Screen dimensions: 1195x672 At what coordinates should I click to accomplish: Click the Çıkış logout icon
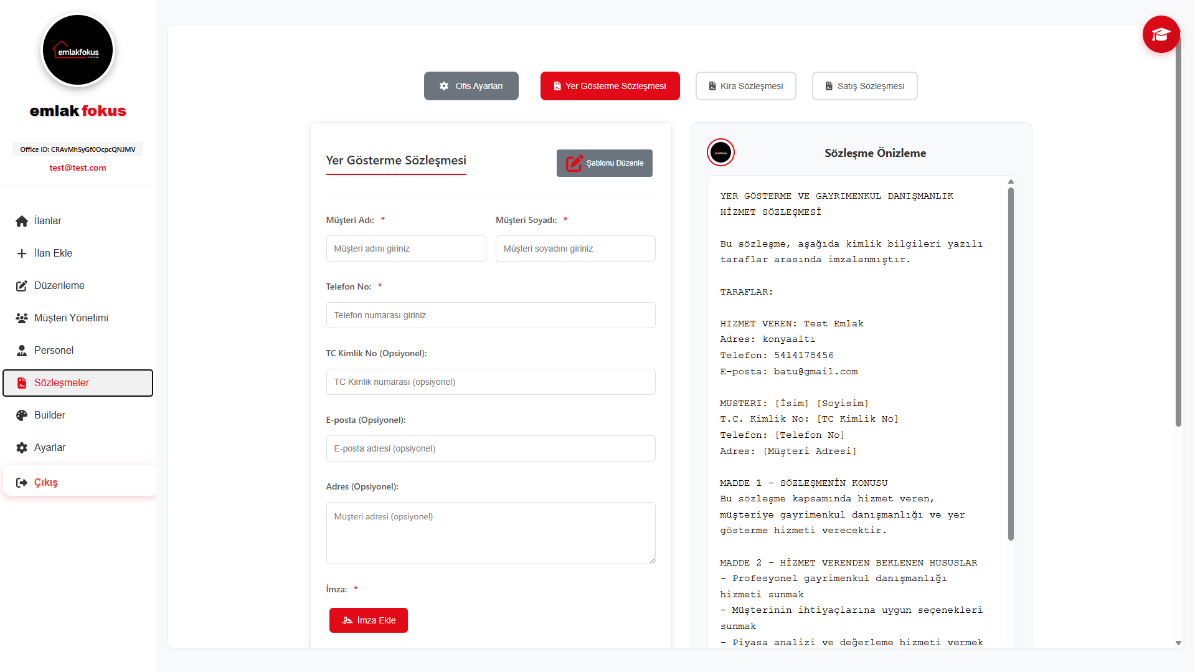coord(22,482)
